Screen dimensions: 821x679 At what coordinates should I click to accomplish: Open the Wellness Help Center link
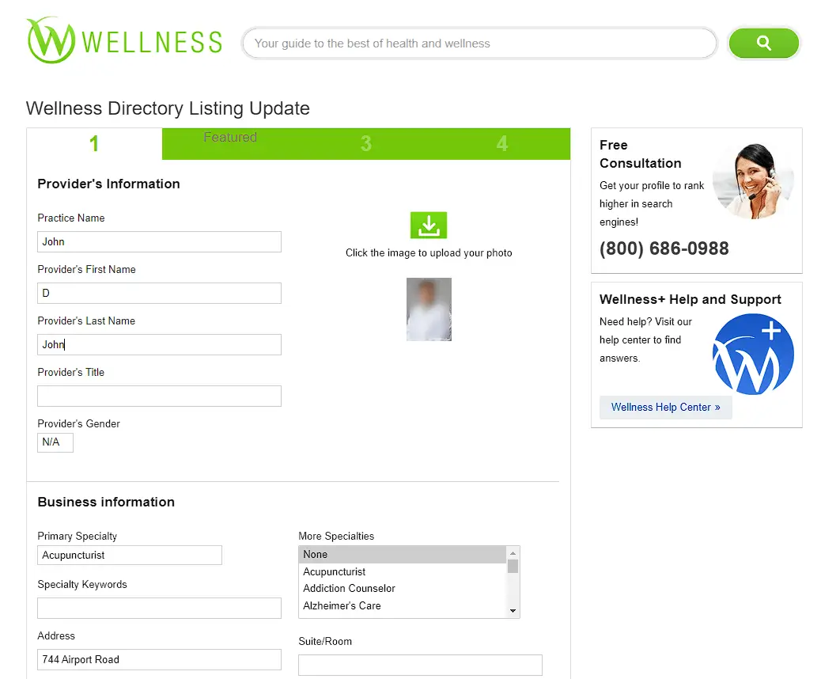(x=665, y=407)
